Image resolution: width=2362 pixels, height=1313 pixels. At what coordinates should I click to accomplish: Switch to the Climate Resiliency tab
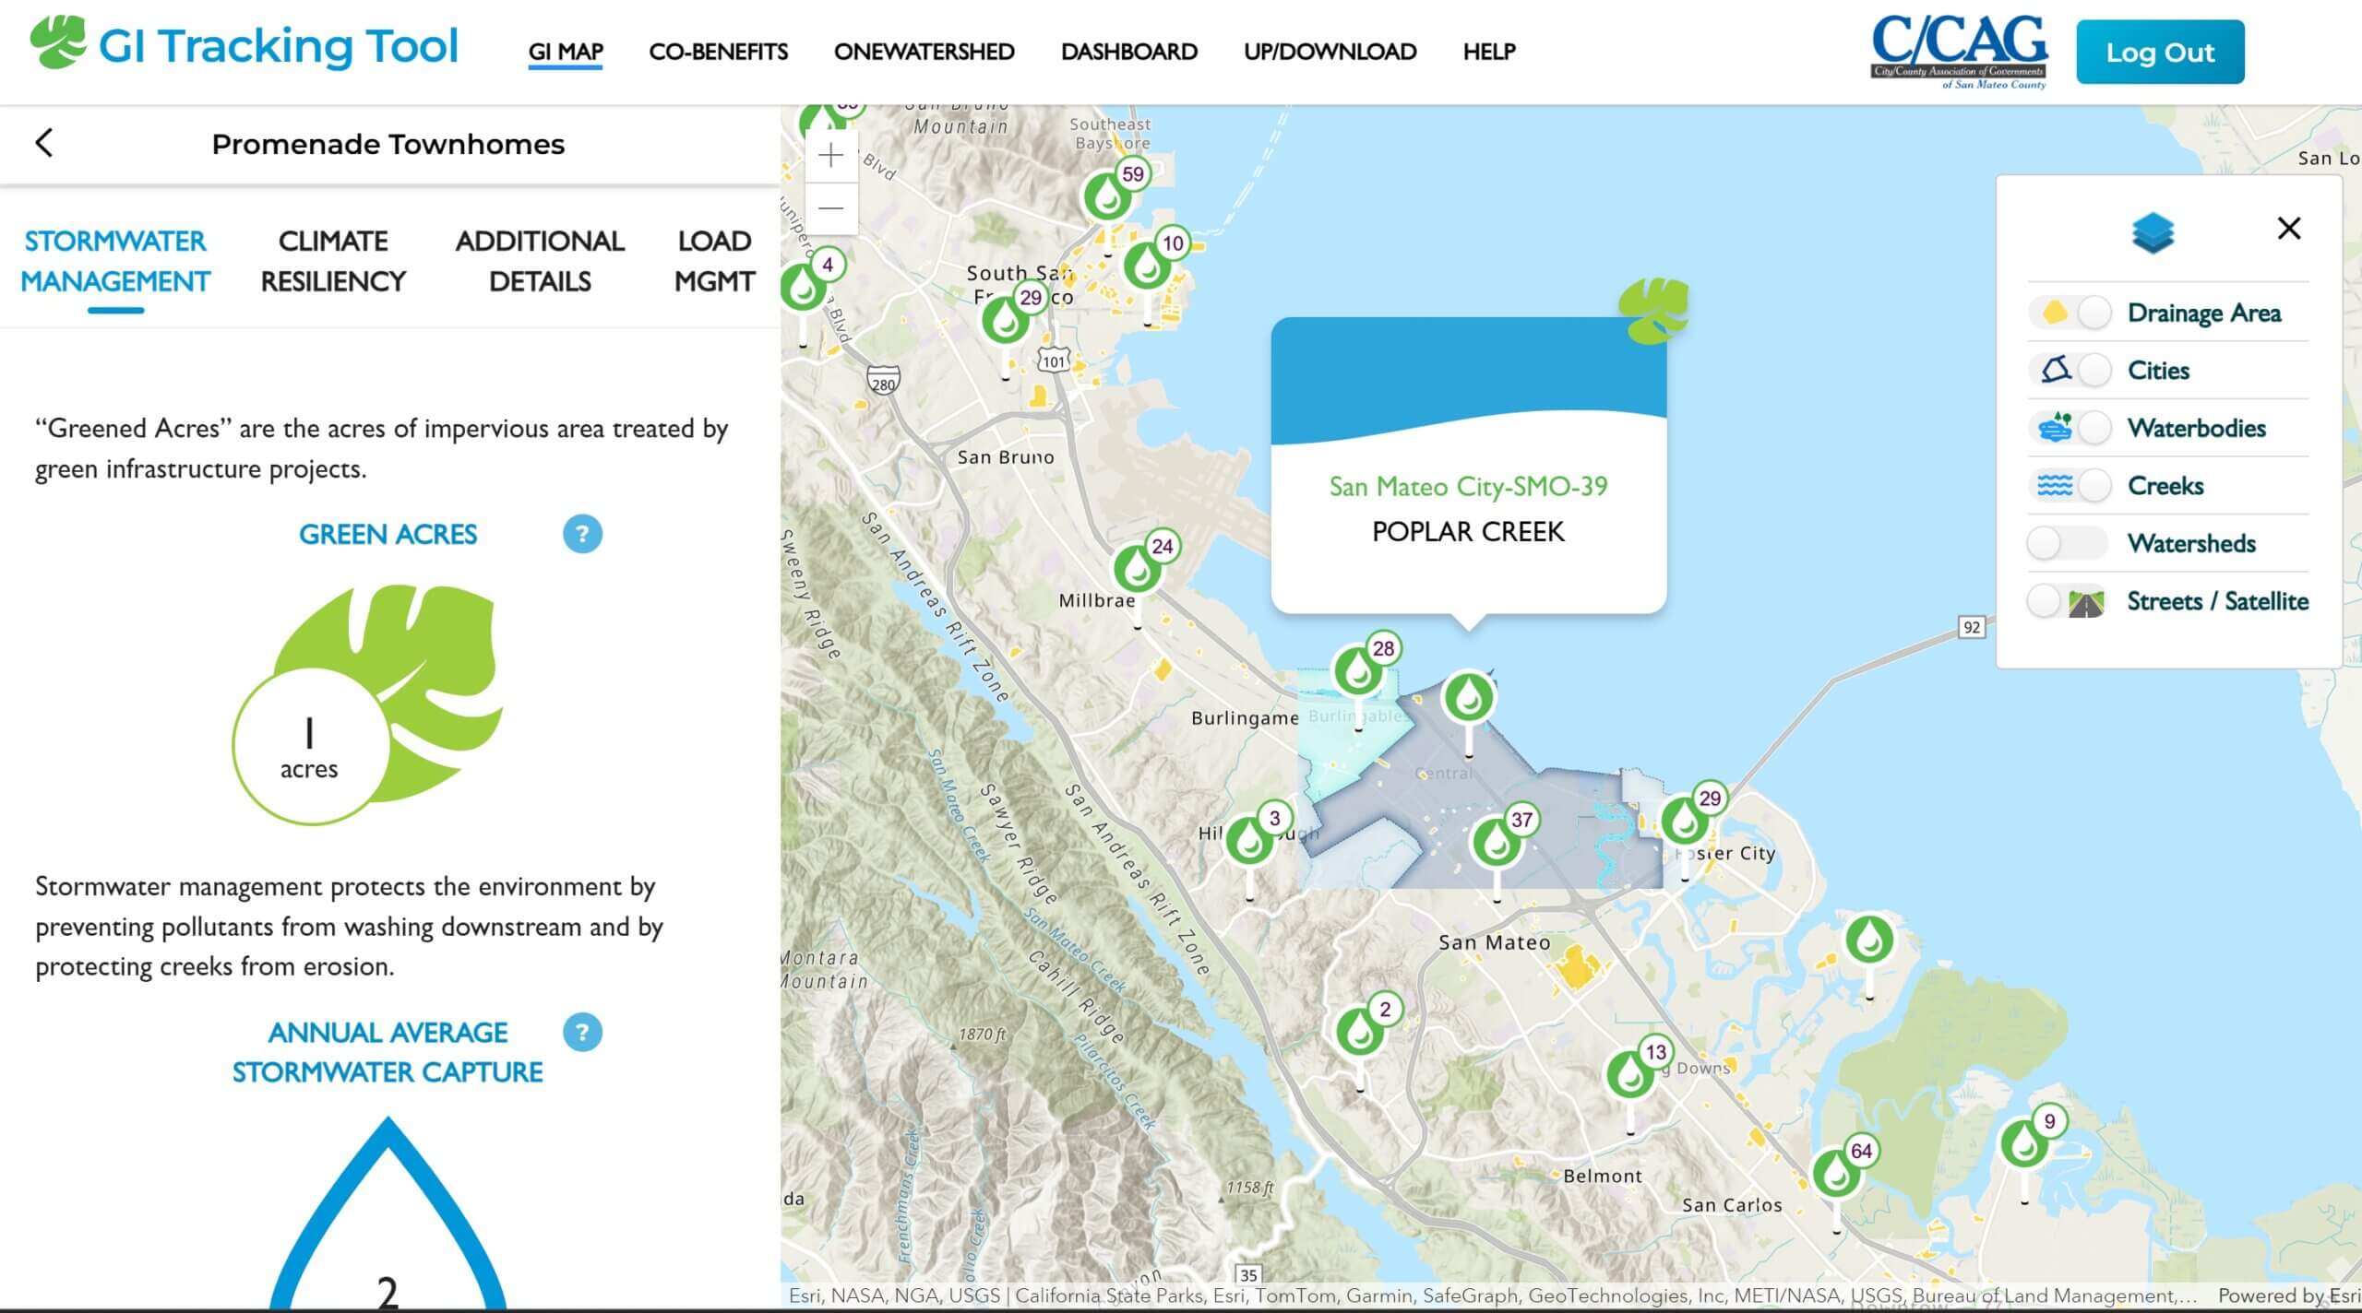(333, 261)
